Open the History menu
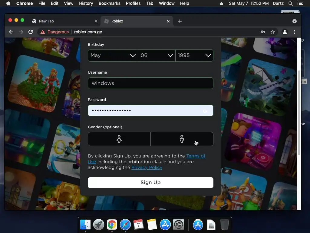This screenshot has width=310, height=233. [86, 3]
